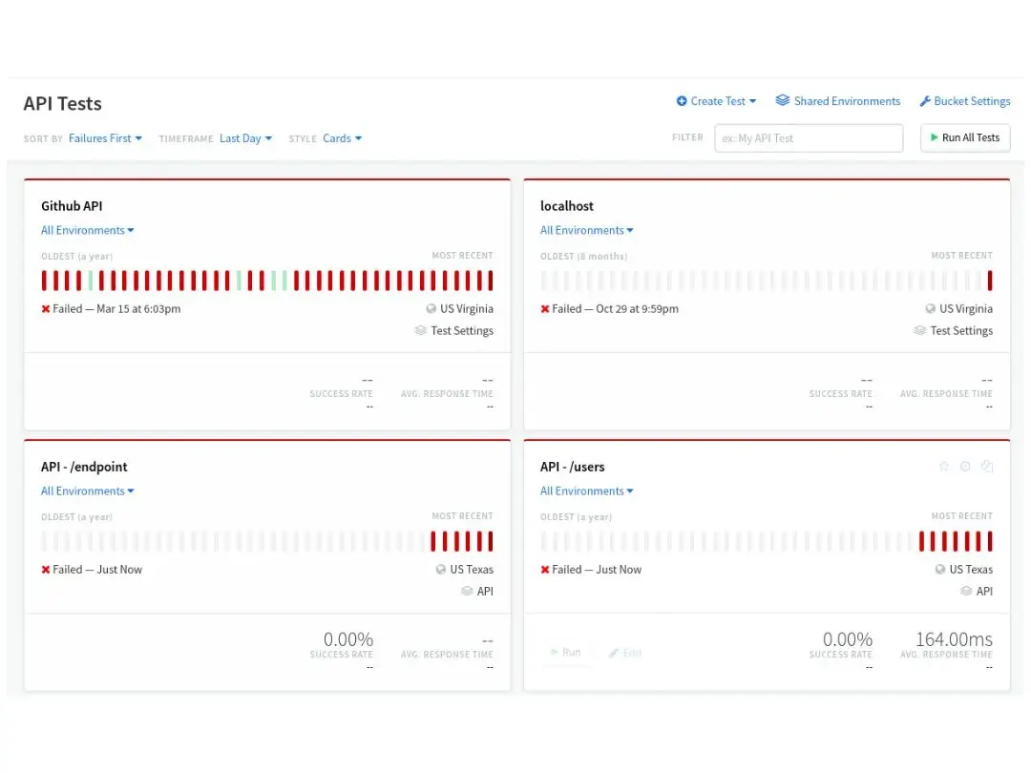The height and width of the screenshot is (773, 1031).
Task: Click the clock schedule icon on API - /users
Action: pos(965,467)
